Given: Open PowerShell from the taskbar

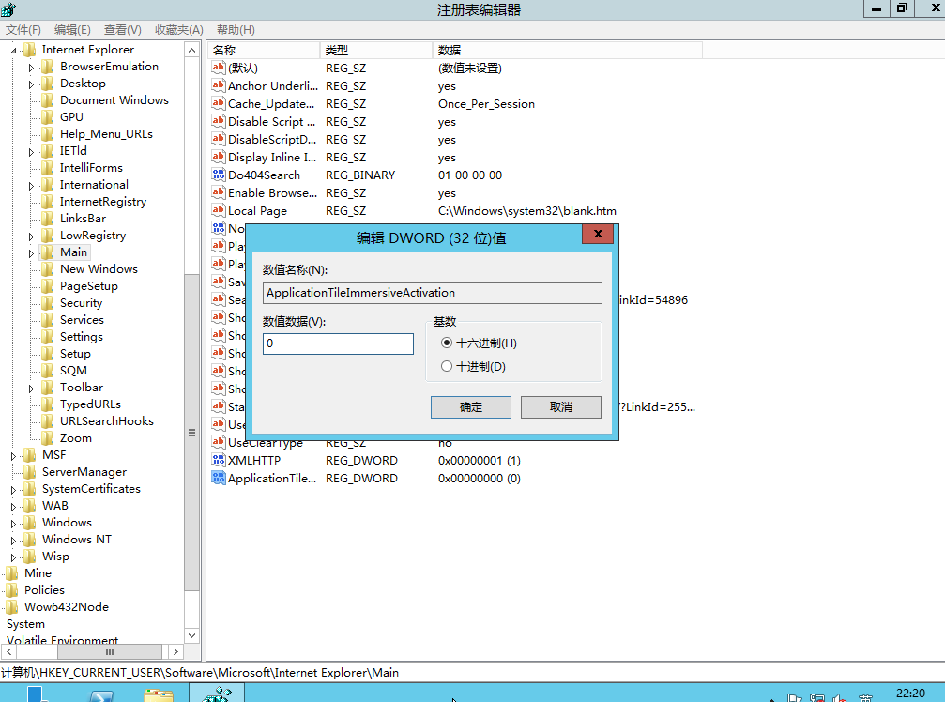Looking at the screenshot, I should click(101, 694).
